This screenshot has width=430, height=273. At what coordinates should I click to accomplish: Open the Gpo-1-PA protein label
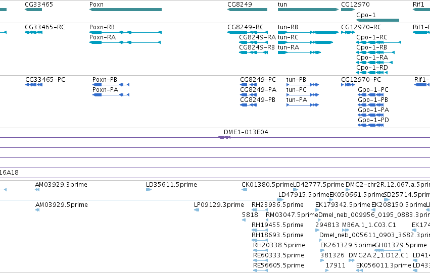point(373,110)
